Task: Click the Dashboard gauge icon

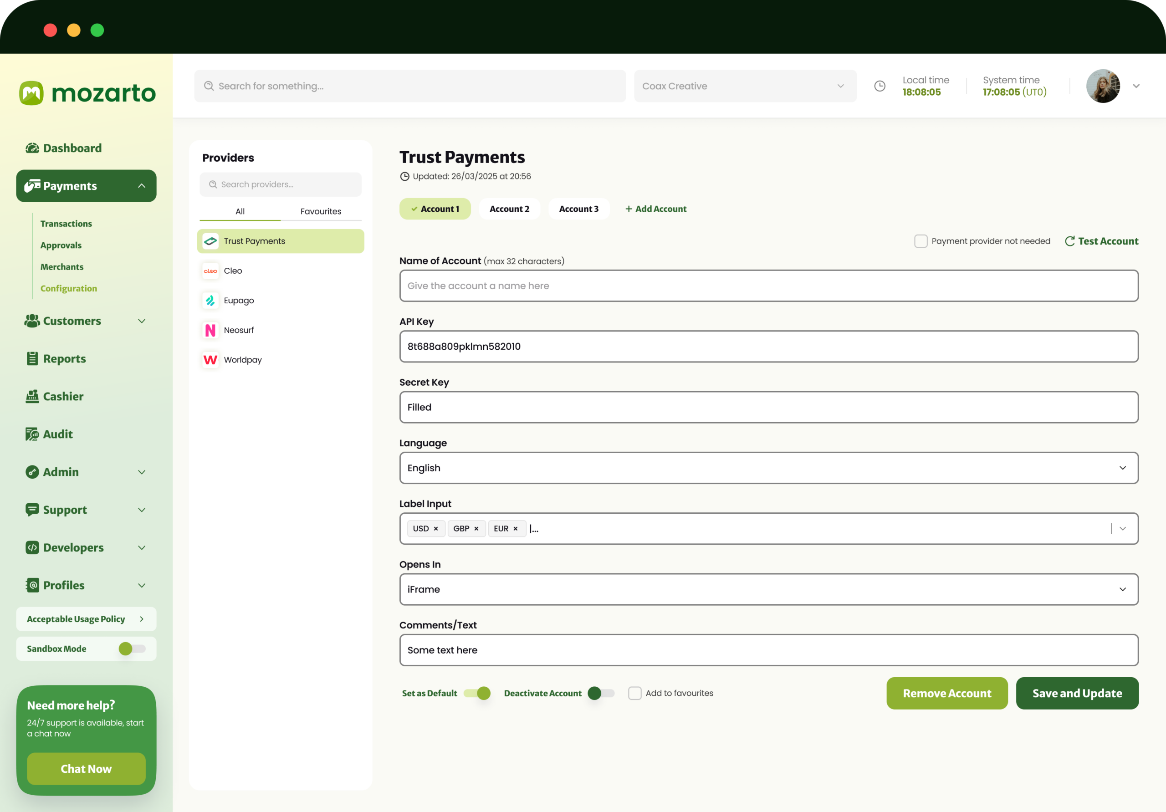Action: click(32, 148)
